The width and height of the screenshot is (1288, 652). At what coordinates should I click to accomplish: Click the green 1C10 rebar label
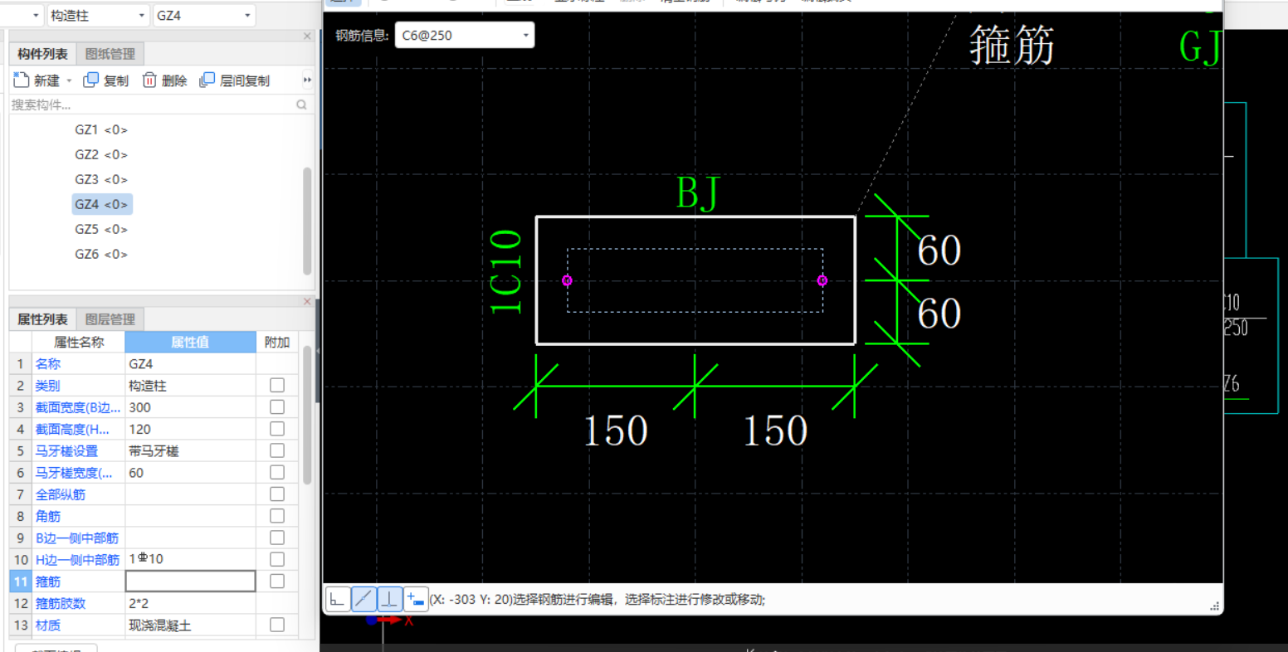coord(506,272)
